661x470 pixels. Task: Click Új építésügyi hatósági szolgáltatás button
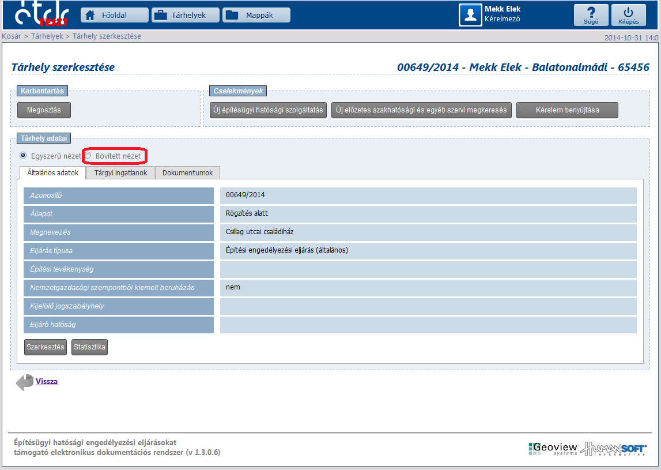(268, 110)
